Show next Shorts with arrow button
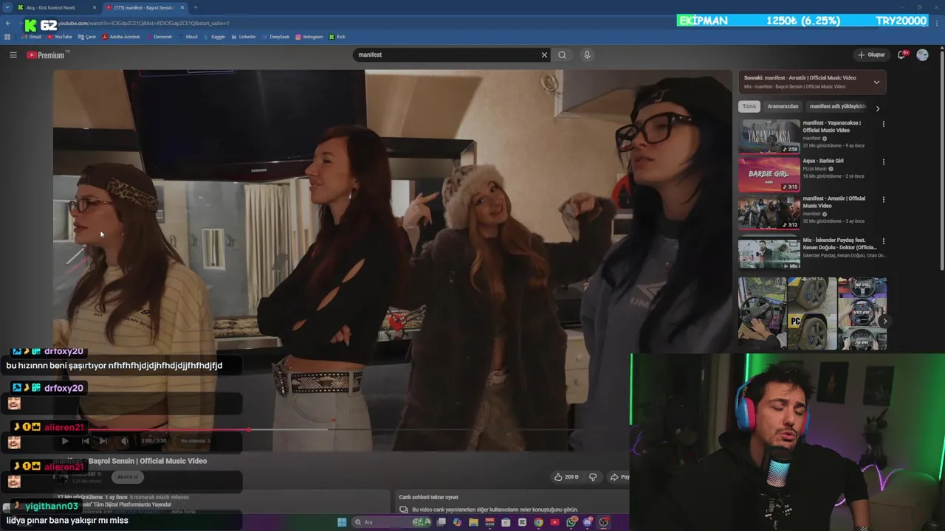Viewport: 945px width, 531px height. pos(884,321)
